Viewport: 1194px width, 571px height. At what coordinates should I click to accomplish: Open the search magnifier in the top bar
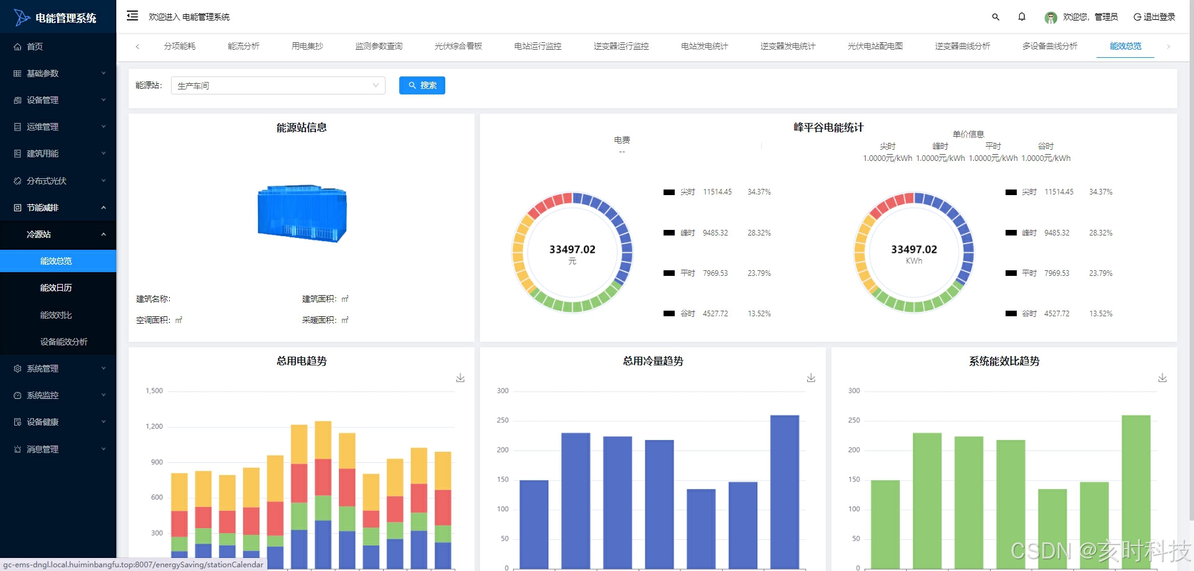995,17
